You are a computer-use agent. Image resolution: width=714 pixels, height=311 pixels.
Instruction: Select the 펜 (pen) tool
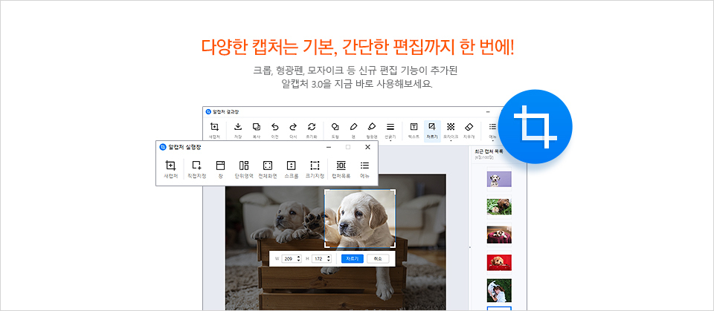pos(353,129)
